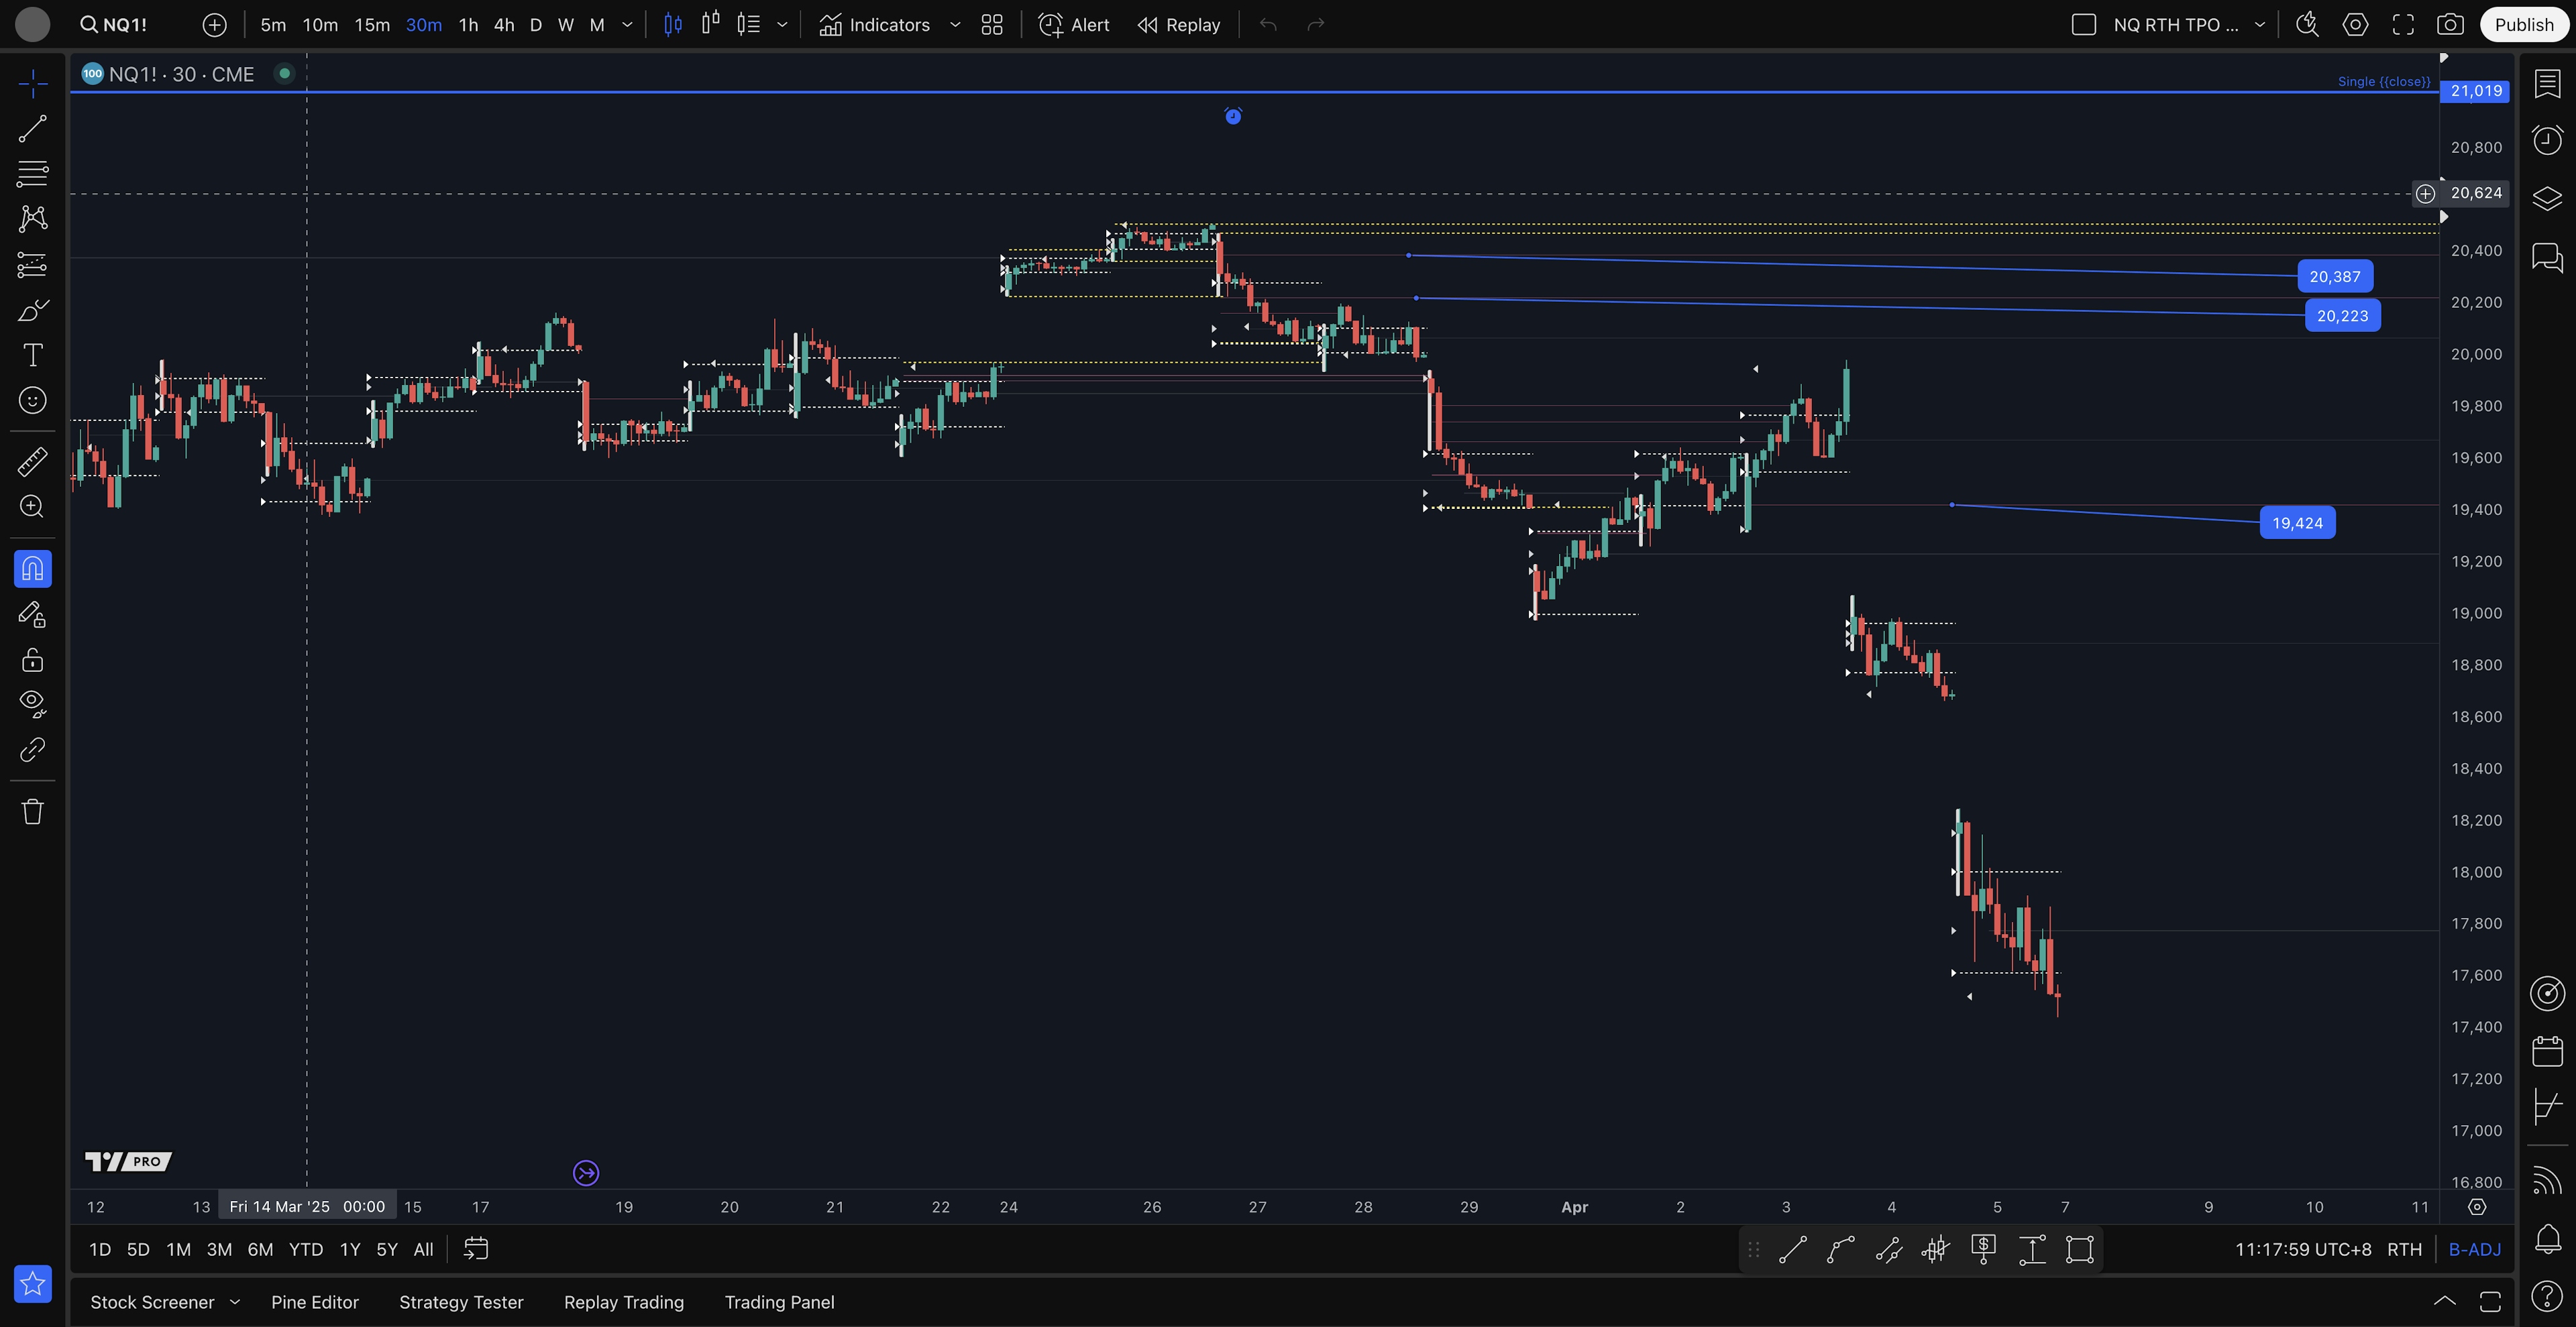Switch to Strategy Tester tab
Screen dimensions: 2576x1327
(x=461, y=1302)
